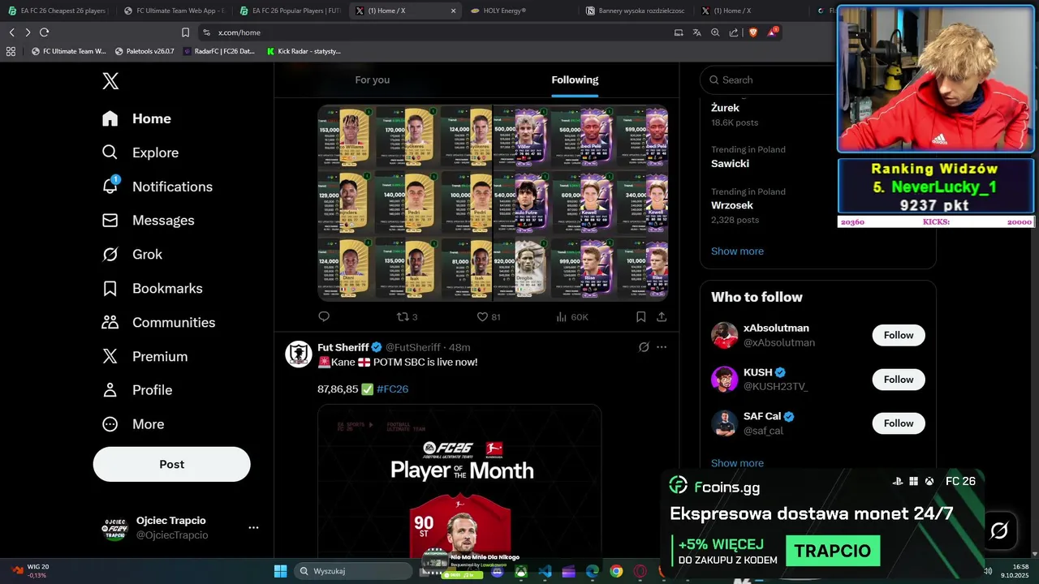Open the Żurek trending topic
This screenshot has height=584, width=1039.
point(725,108)
